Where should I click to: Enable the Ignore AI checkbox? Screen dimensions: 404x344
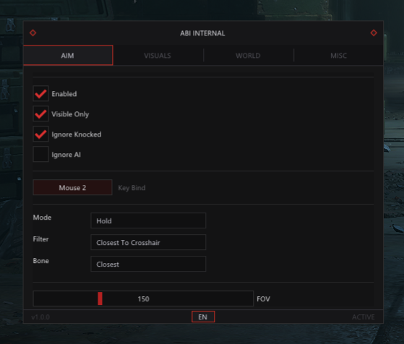pos(40,154)
